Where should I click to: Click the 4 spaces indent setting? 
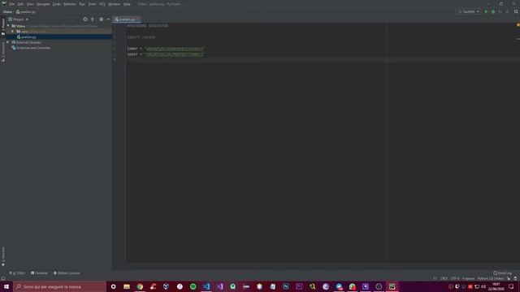coord(468,278)
